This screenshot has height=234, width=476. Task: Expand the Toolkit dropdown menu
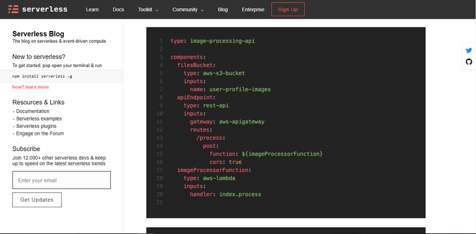click(148, 9)
